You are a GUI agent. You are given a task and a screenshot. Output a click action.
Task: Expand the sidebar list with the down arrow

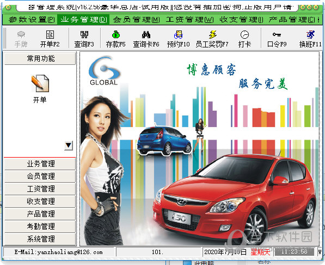pyautogui.click(x=69, y=146)
